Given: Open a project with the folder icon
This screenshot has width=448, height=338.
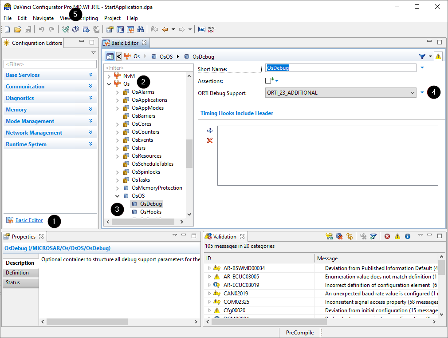Looking at the screenshot, I should [x=18, y=29].
